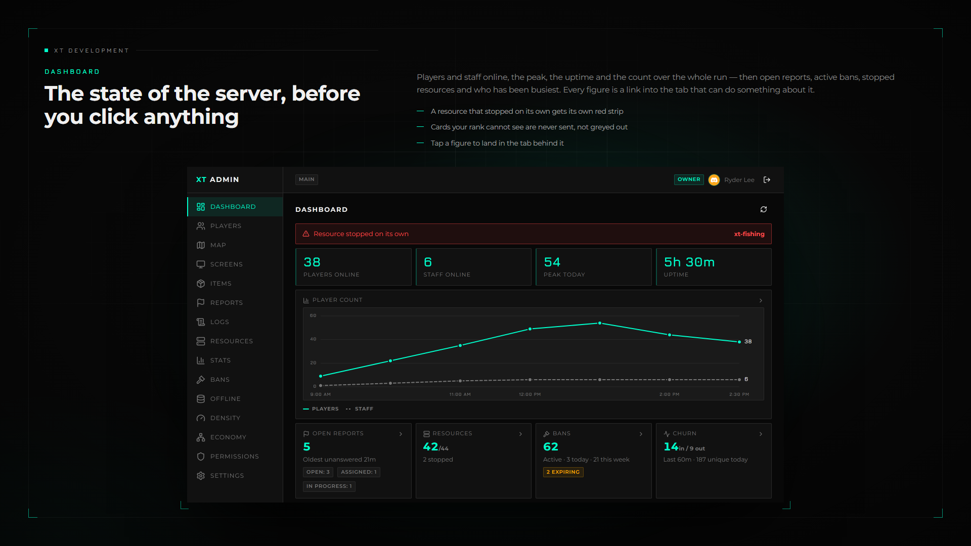The height and width of the screenshot is (546, 971).
Task: Open the 38 Players Online card
Action: 354,267
